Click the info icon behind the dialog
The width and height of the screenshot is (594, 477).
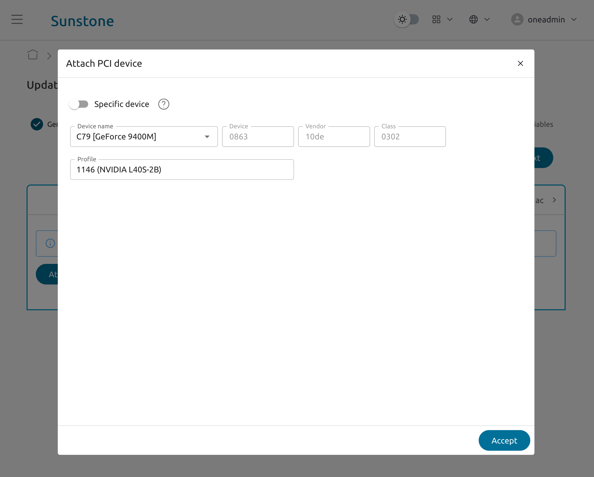pos(50,243)
